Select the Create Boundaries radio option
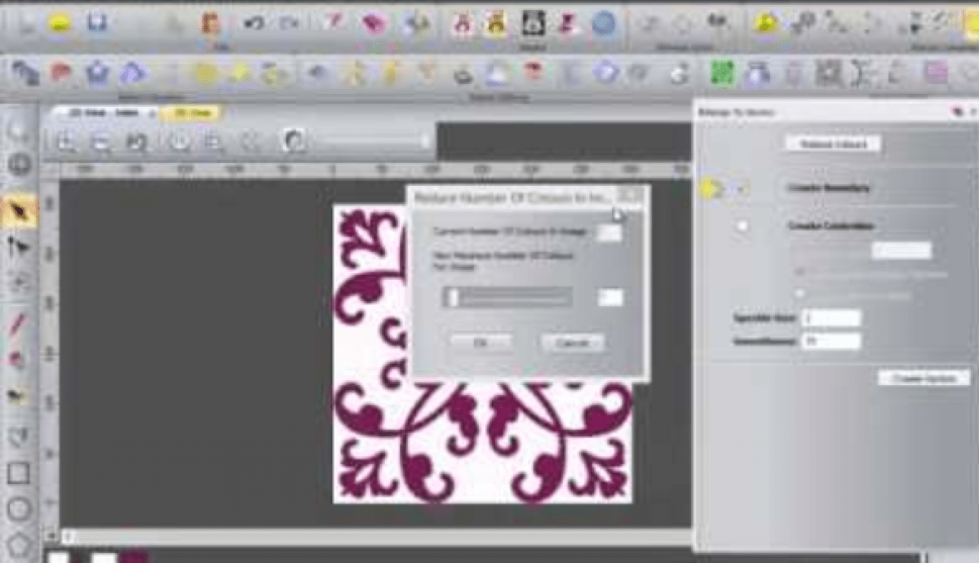Image resolution: width=979 pixels, height=563 pixels. pyautogui.click(x=742, y=188)
